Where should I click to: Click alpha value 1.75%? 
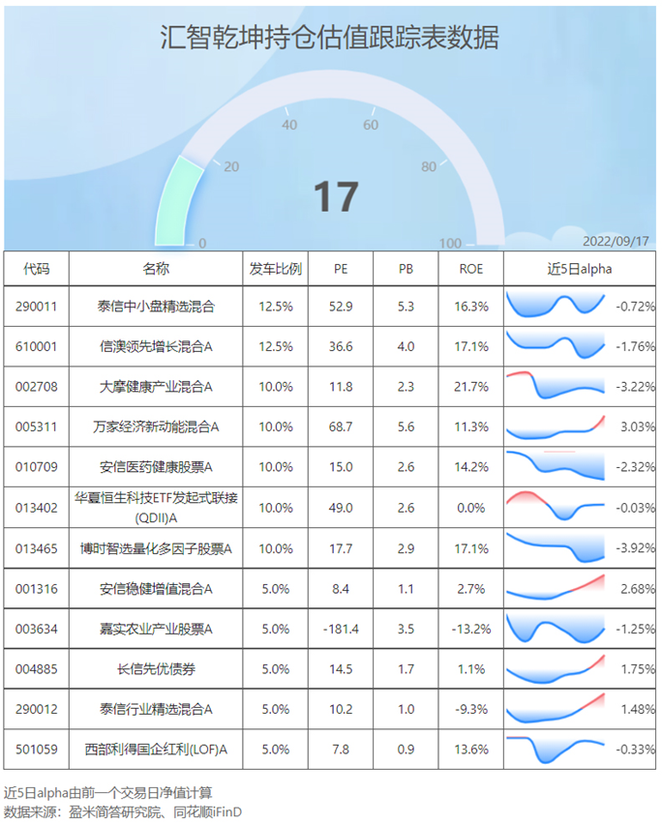click(x=637, y=669)
